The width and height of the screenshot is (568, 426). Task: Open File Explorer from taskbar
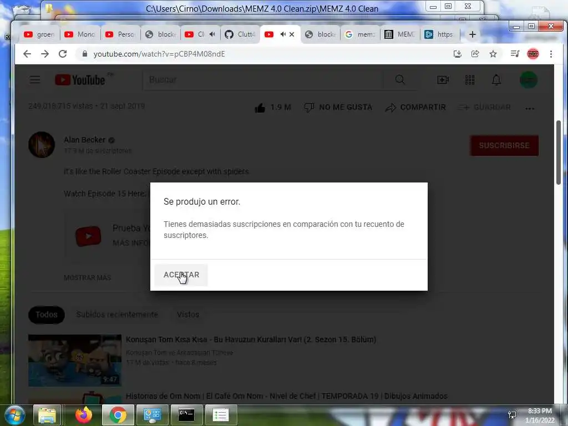point(47,415)
